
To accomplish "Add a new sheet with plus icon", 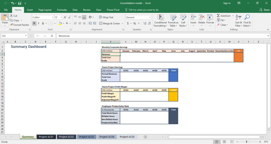I will [x=145, y=137].
